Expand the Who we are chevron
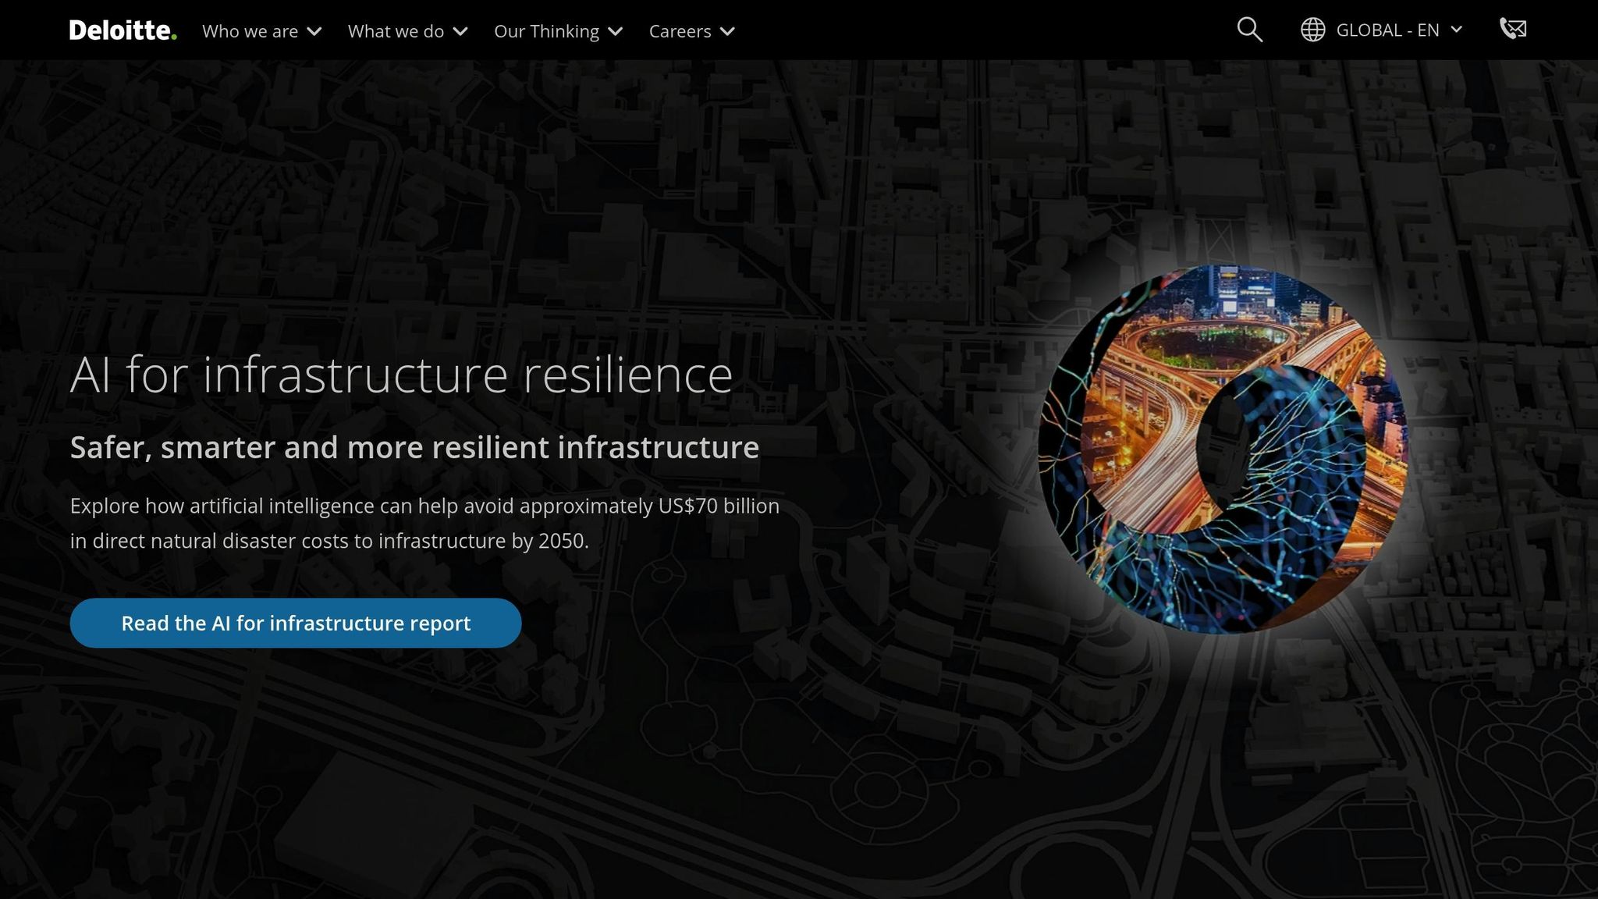The width and height of the screenshot is (1598, 899). click(x=314, y=31)
